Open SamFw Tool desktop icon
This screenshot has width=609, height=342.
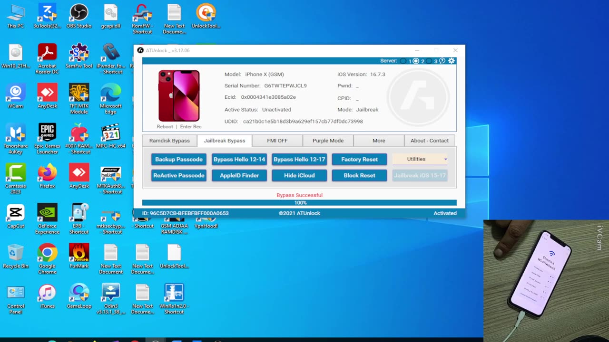point(79,56)
